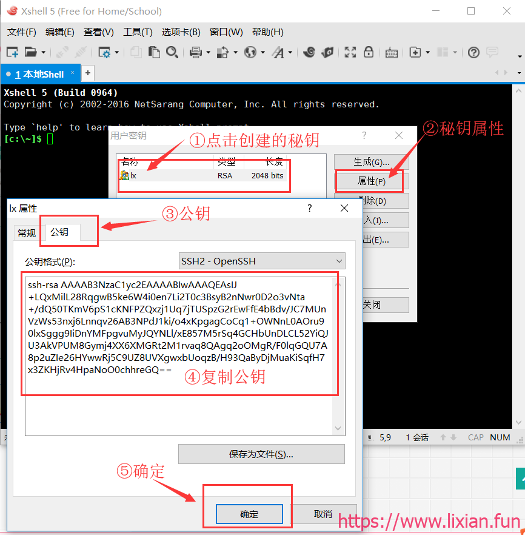Expand the Open session folder dropdown arrow
Screen dimensions: 525x535
tap(43, 53)
